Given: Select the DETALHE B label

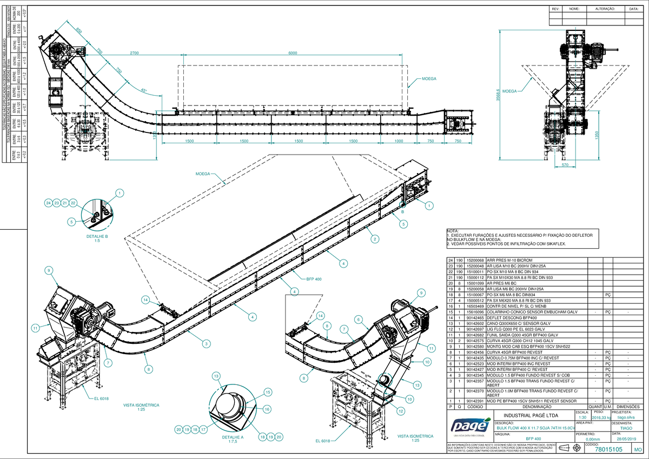Looking at the screenshot, I should (98, 236).
